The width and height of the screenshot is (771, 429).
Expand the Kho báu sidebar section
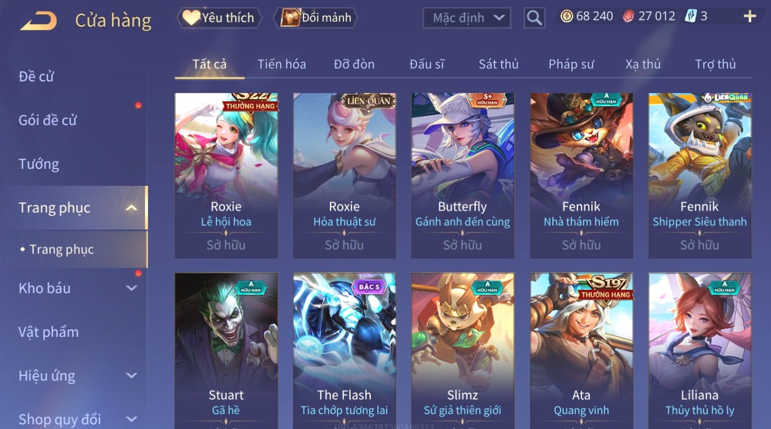click(x=132, y=288)
